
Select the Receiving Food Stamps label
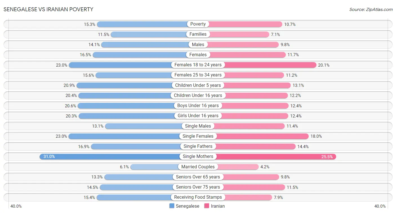[198, 197]
